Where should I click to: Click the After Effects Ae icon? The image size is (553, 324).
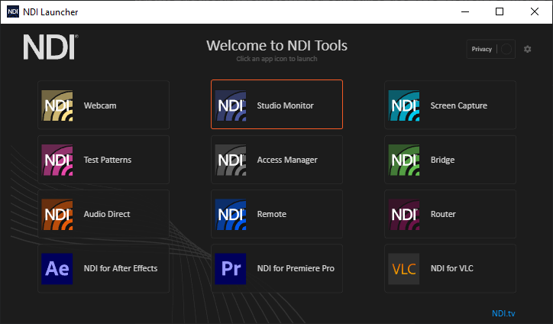pos(58,268)
